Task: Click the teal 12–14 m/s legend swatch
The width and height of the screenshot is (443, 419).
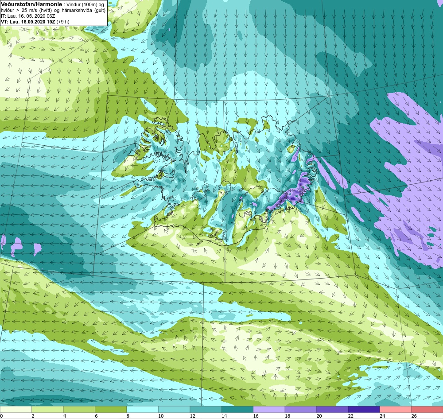Action: click(206, 409)
